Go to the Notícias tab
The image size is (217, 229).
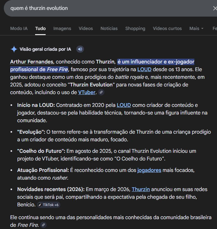coord(109,28)
